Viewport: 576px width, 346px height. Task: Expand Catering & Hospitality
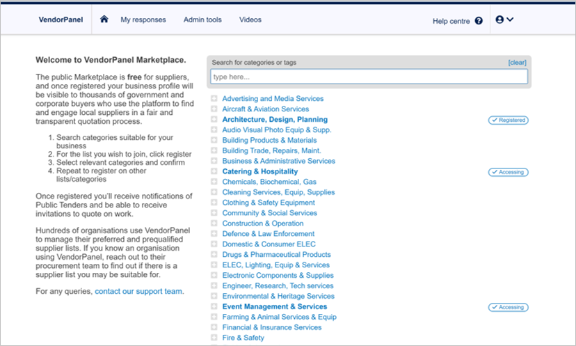[x=214, y=171]
